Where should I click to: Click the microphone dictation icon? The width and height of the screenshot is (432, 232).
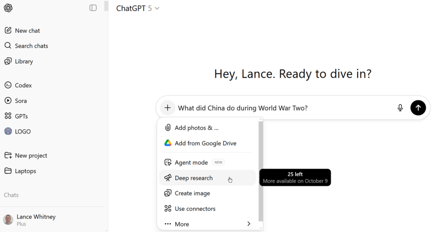400,108
